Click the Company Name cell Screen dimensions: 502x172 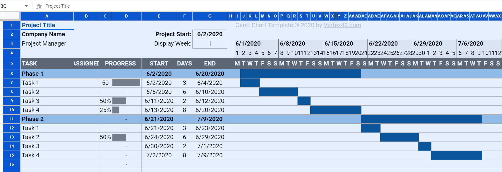click(x=47, y=34)
